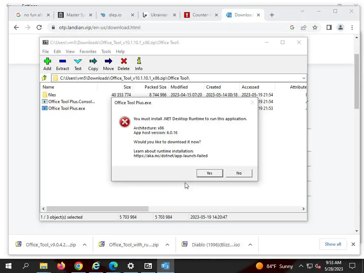This screenshot has width=364, height=273.
Task: Click the Share page icon
Action: pos(304,27)
